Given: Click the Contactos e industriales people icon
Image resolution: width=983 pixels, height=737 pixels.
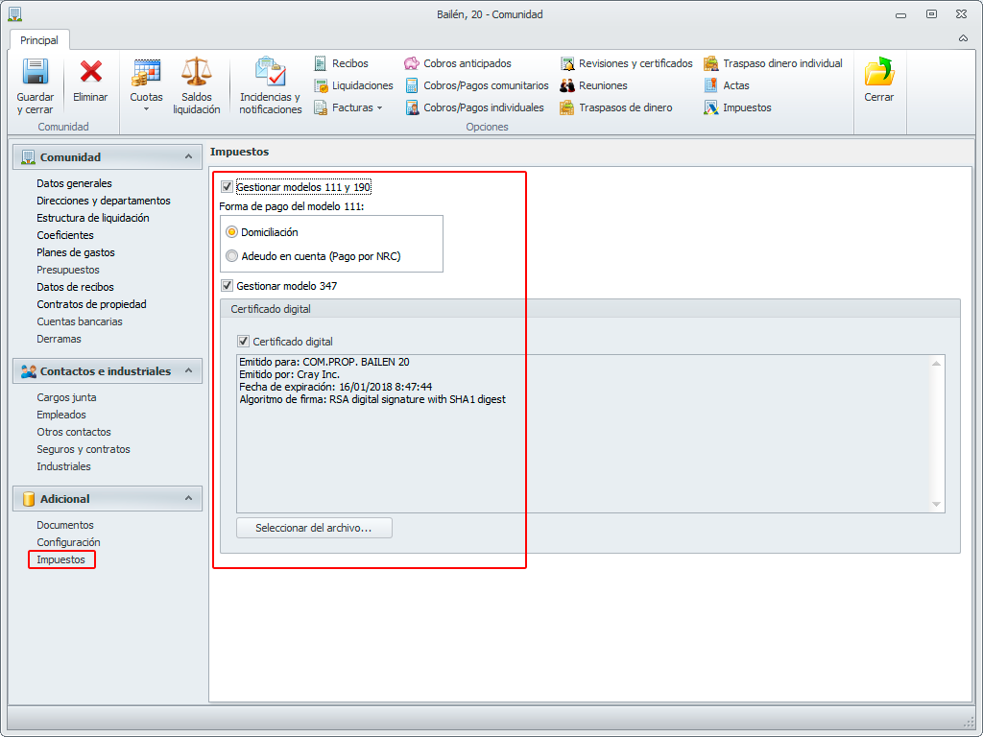Looking at the screenshot, I should tap(28, 371).
